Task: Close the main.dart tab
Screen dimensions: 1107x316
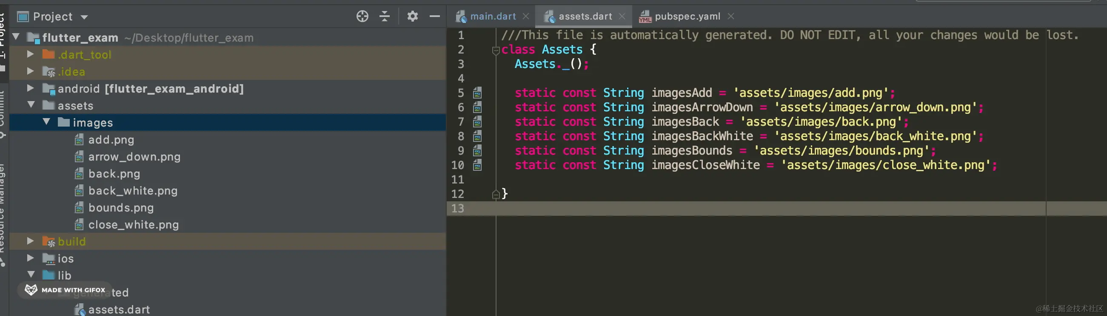Action: click(526, 16)
